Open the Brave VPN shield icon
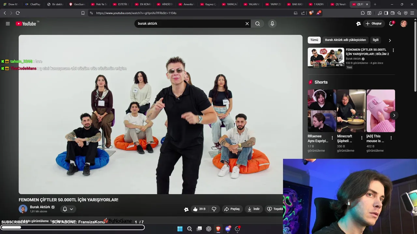Screen dimensions: 417x234 (406, 13)
